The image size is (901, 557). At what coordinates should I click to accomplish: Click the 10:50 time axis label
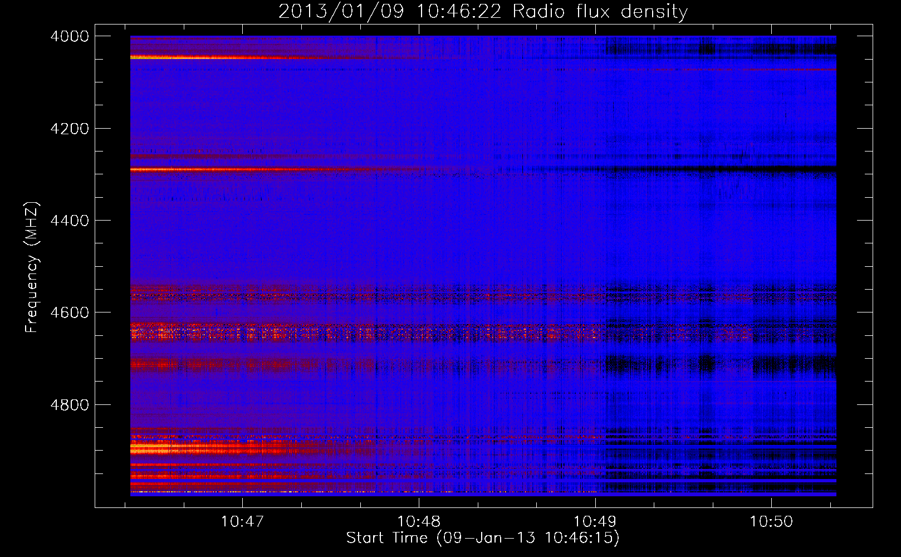tap(771, 521)
